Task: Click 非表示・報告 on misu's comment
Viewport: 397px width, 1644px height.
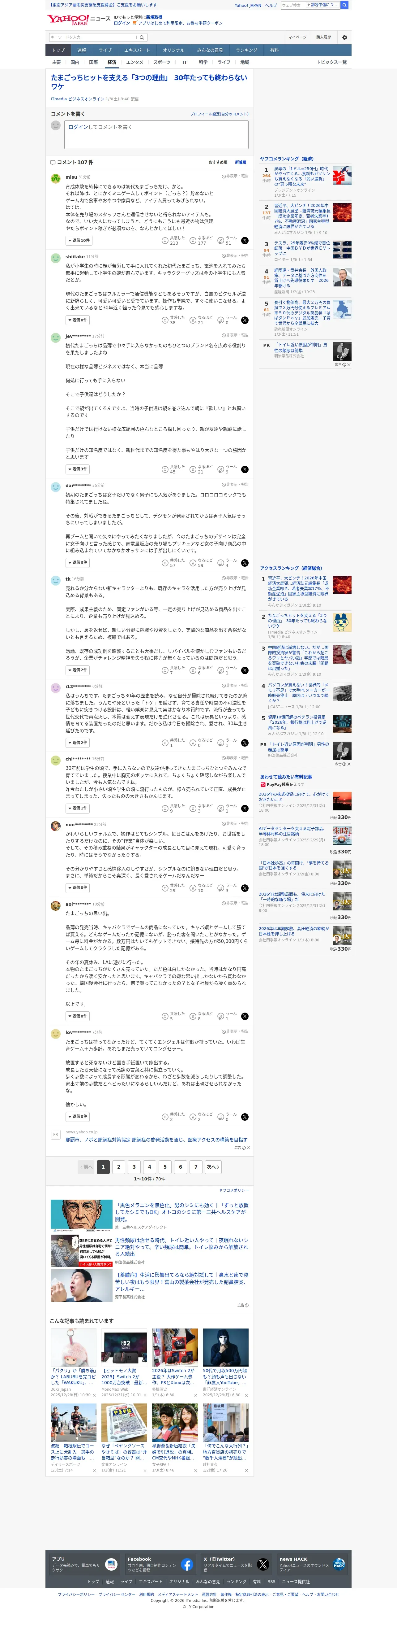Action: coord(235,176)
